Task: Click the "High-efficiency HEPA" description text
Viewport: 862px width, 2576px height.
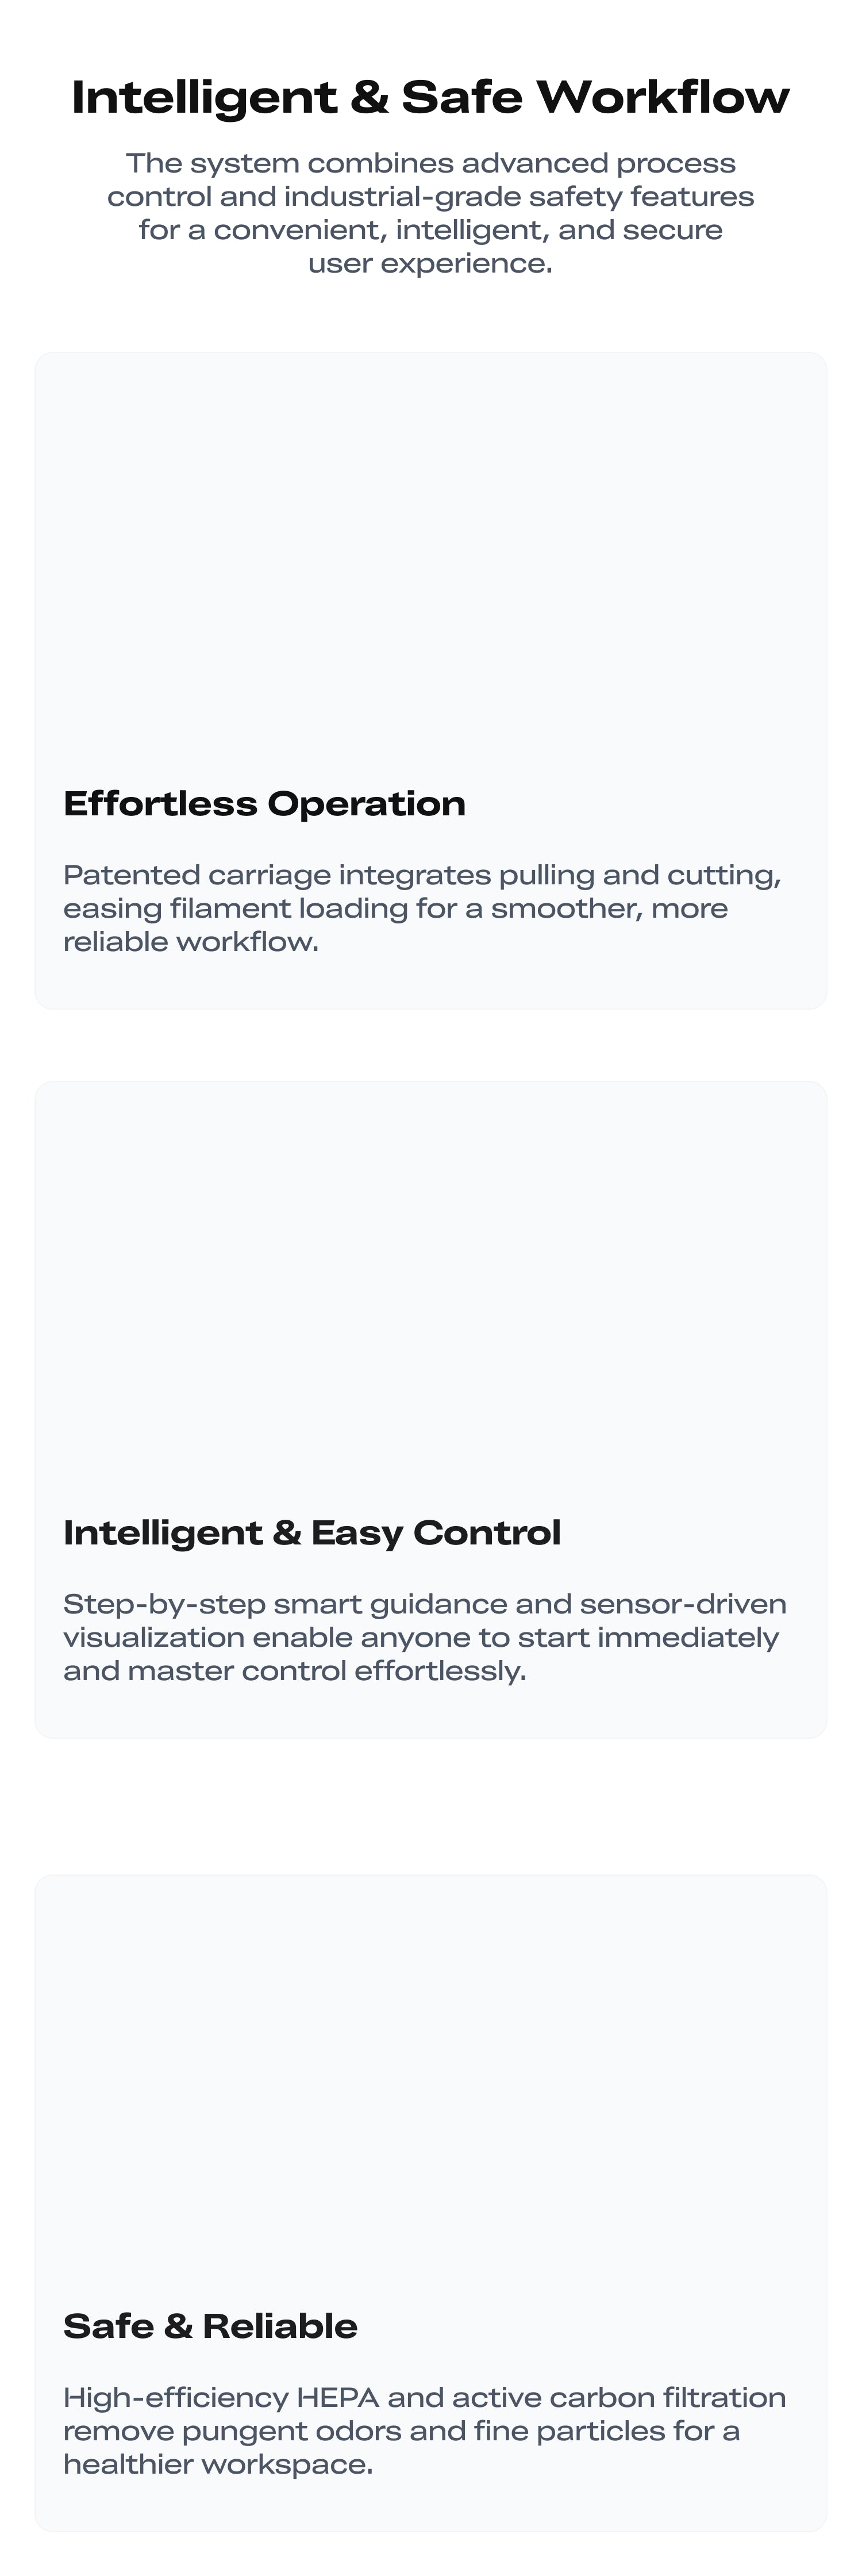Action: coord(424,2430)
